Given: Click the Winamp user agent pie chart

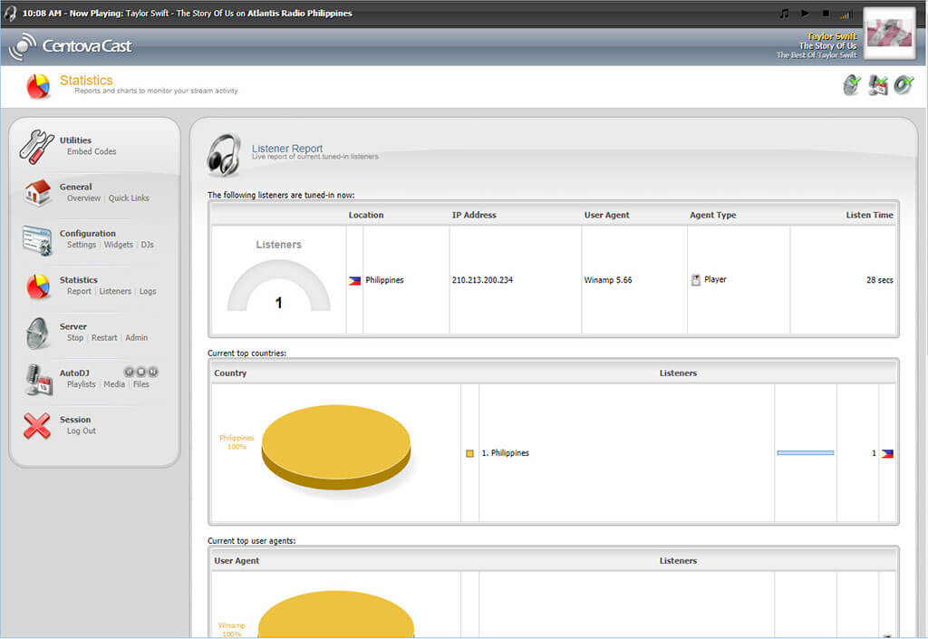Looking at the screenshot, I should [x=336, y=614].
